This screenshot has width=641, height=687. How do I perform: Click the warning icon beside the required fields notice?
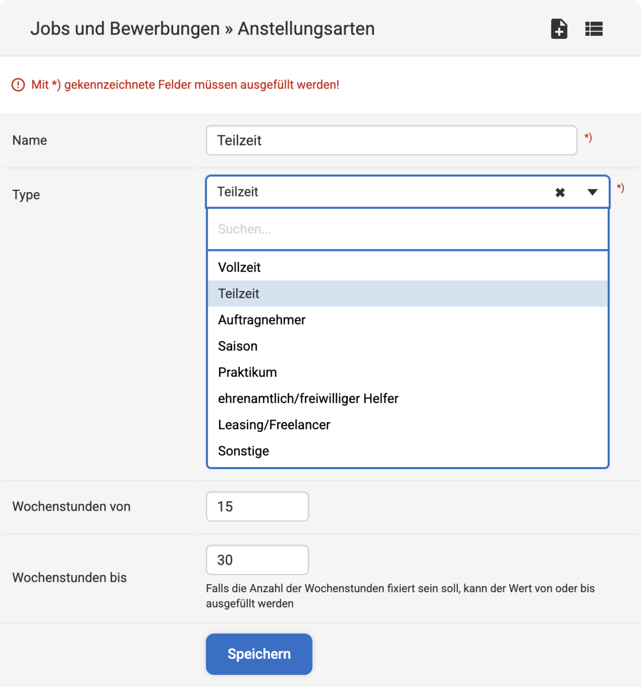pos(18,85)
